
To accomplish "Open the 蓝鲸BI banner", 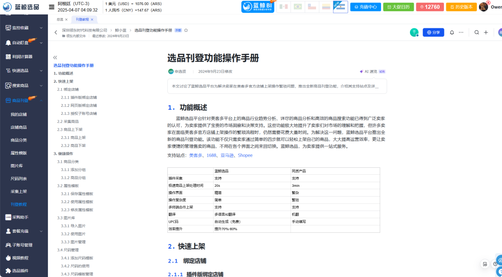I will coord(258,7).
